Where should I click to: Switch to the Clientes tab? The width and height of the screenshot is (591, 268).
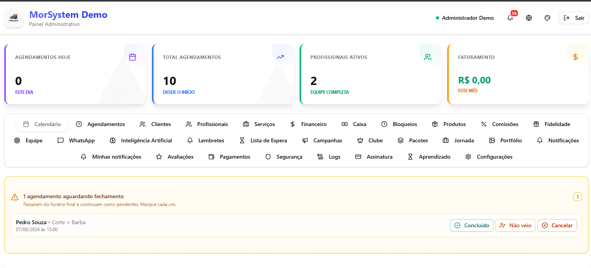click(155, 124)
